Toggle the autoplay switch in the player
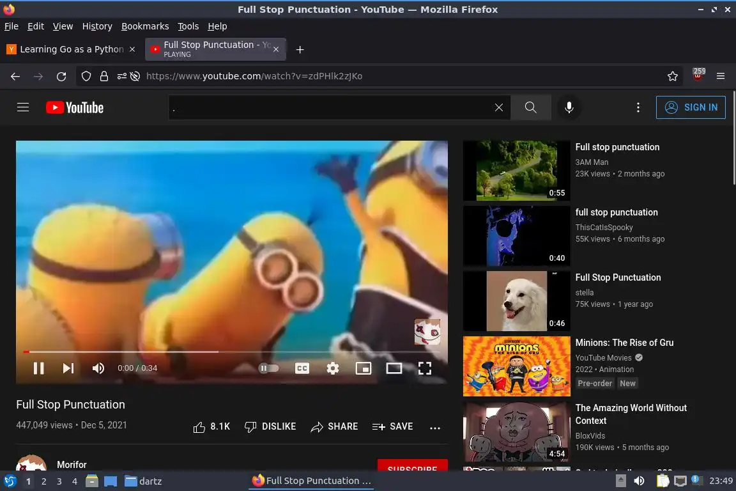 268,368
